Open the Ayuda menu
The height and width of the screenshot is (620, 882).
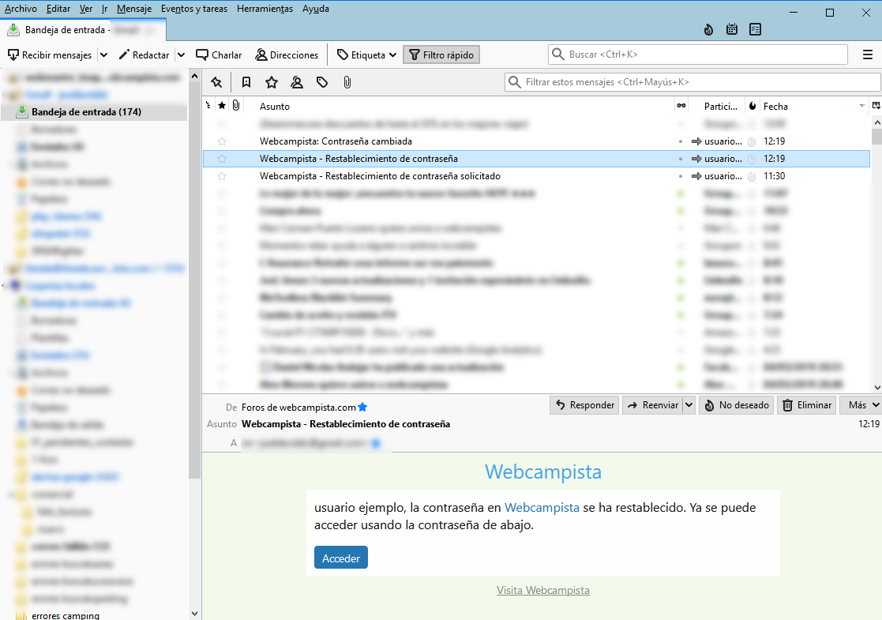point(316,9)
